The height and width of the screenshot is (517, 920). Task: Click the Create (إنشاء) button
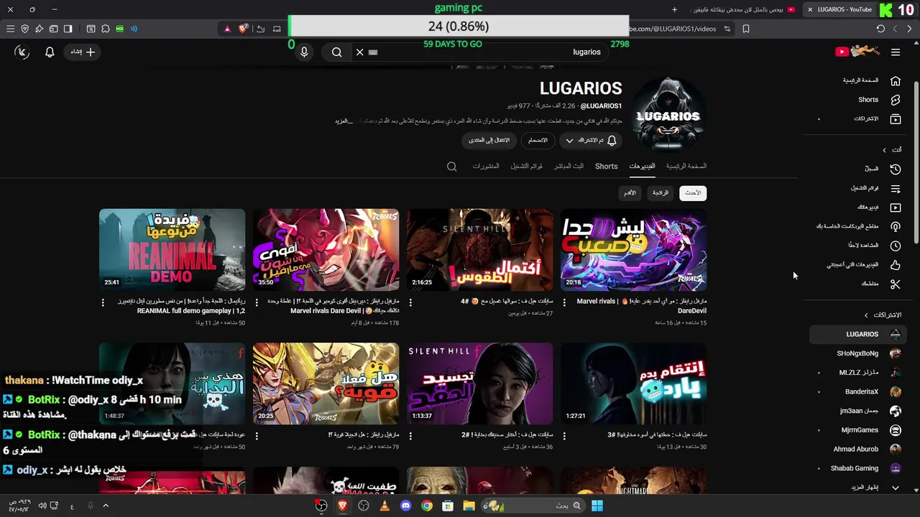(x=83, y=52)
